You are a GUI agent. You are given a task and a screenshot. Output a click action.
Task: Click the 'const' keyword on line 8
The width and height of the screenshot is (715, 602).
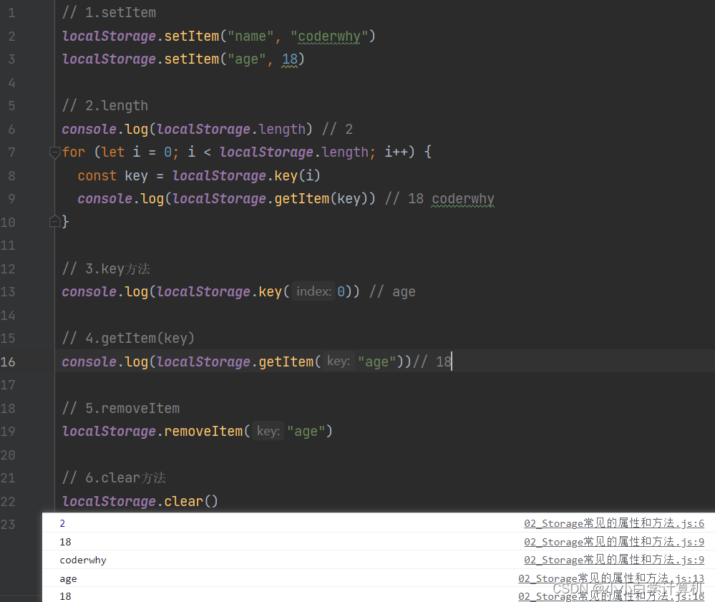tap(97, 175)
